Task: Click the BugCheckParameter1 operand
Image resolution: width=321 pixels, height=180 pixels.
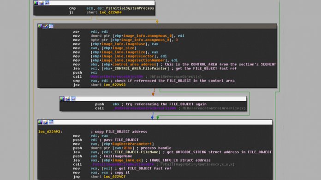Action: 132,144
